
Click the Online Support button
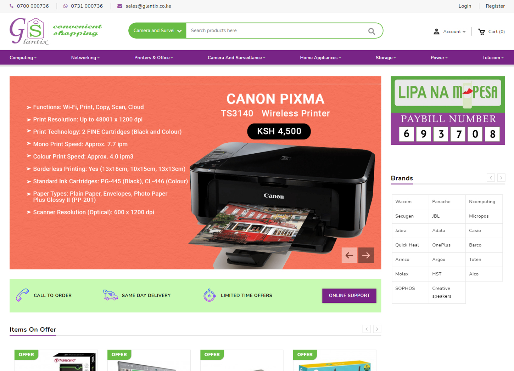point(349,296)
